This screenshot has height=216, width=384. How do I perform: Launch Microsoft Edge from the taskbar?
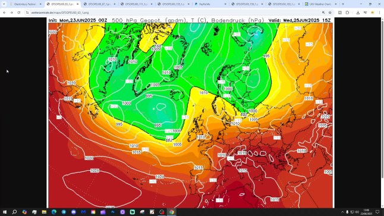[x=54, y=212]
